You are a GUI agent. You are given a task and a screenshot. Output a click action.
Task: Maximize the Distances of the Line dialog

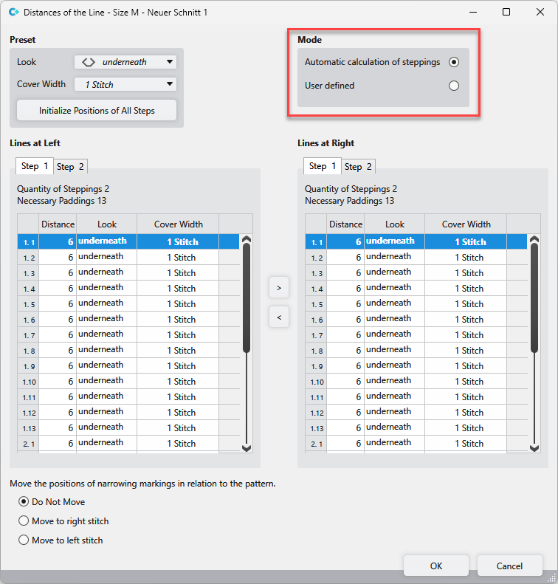pyautogui.click(x=506, y=13)
